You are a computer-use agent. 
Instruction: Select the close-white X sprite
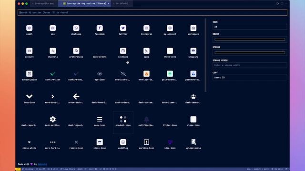30,142
